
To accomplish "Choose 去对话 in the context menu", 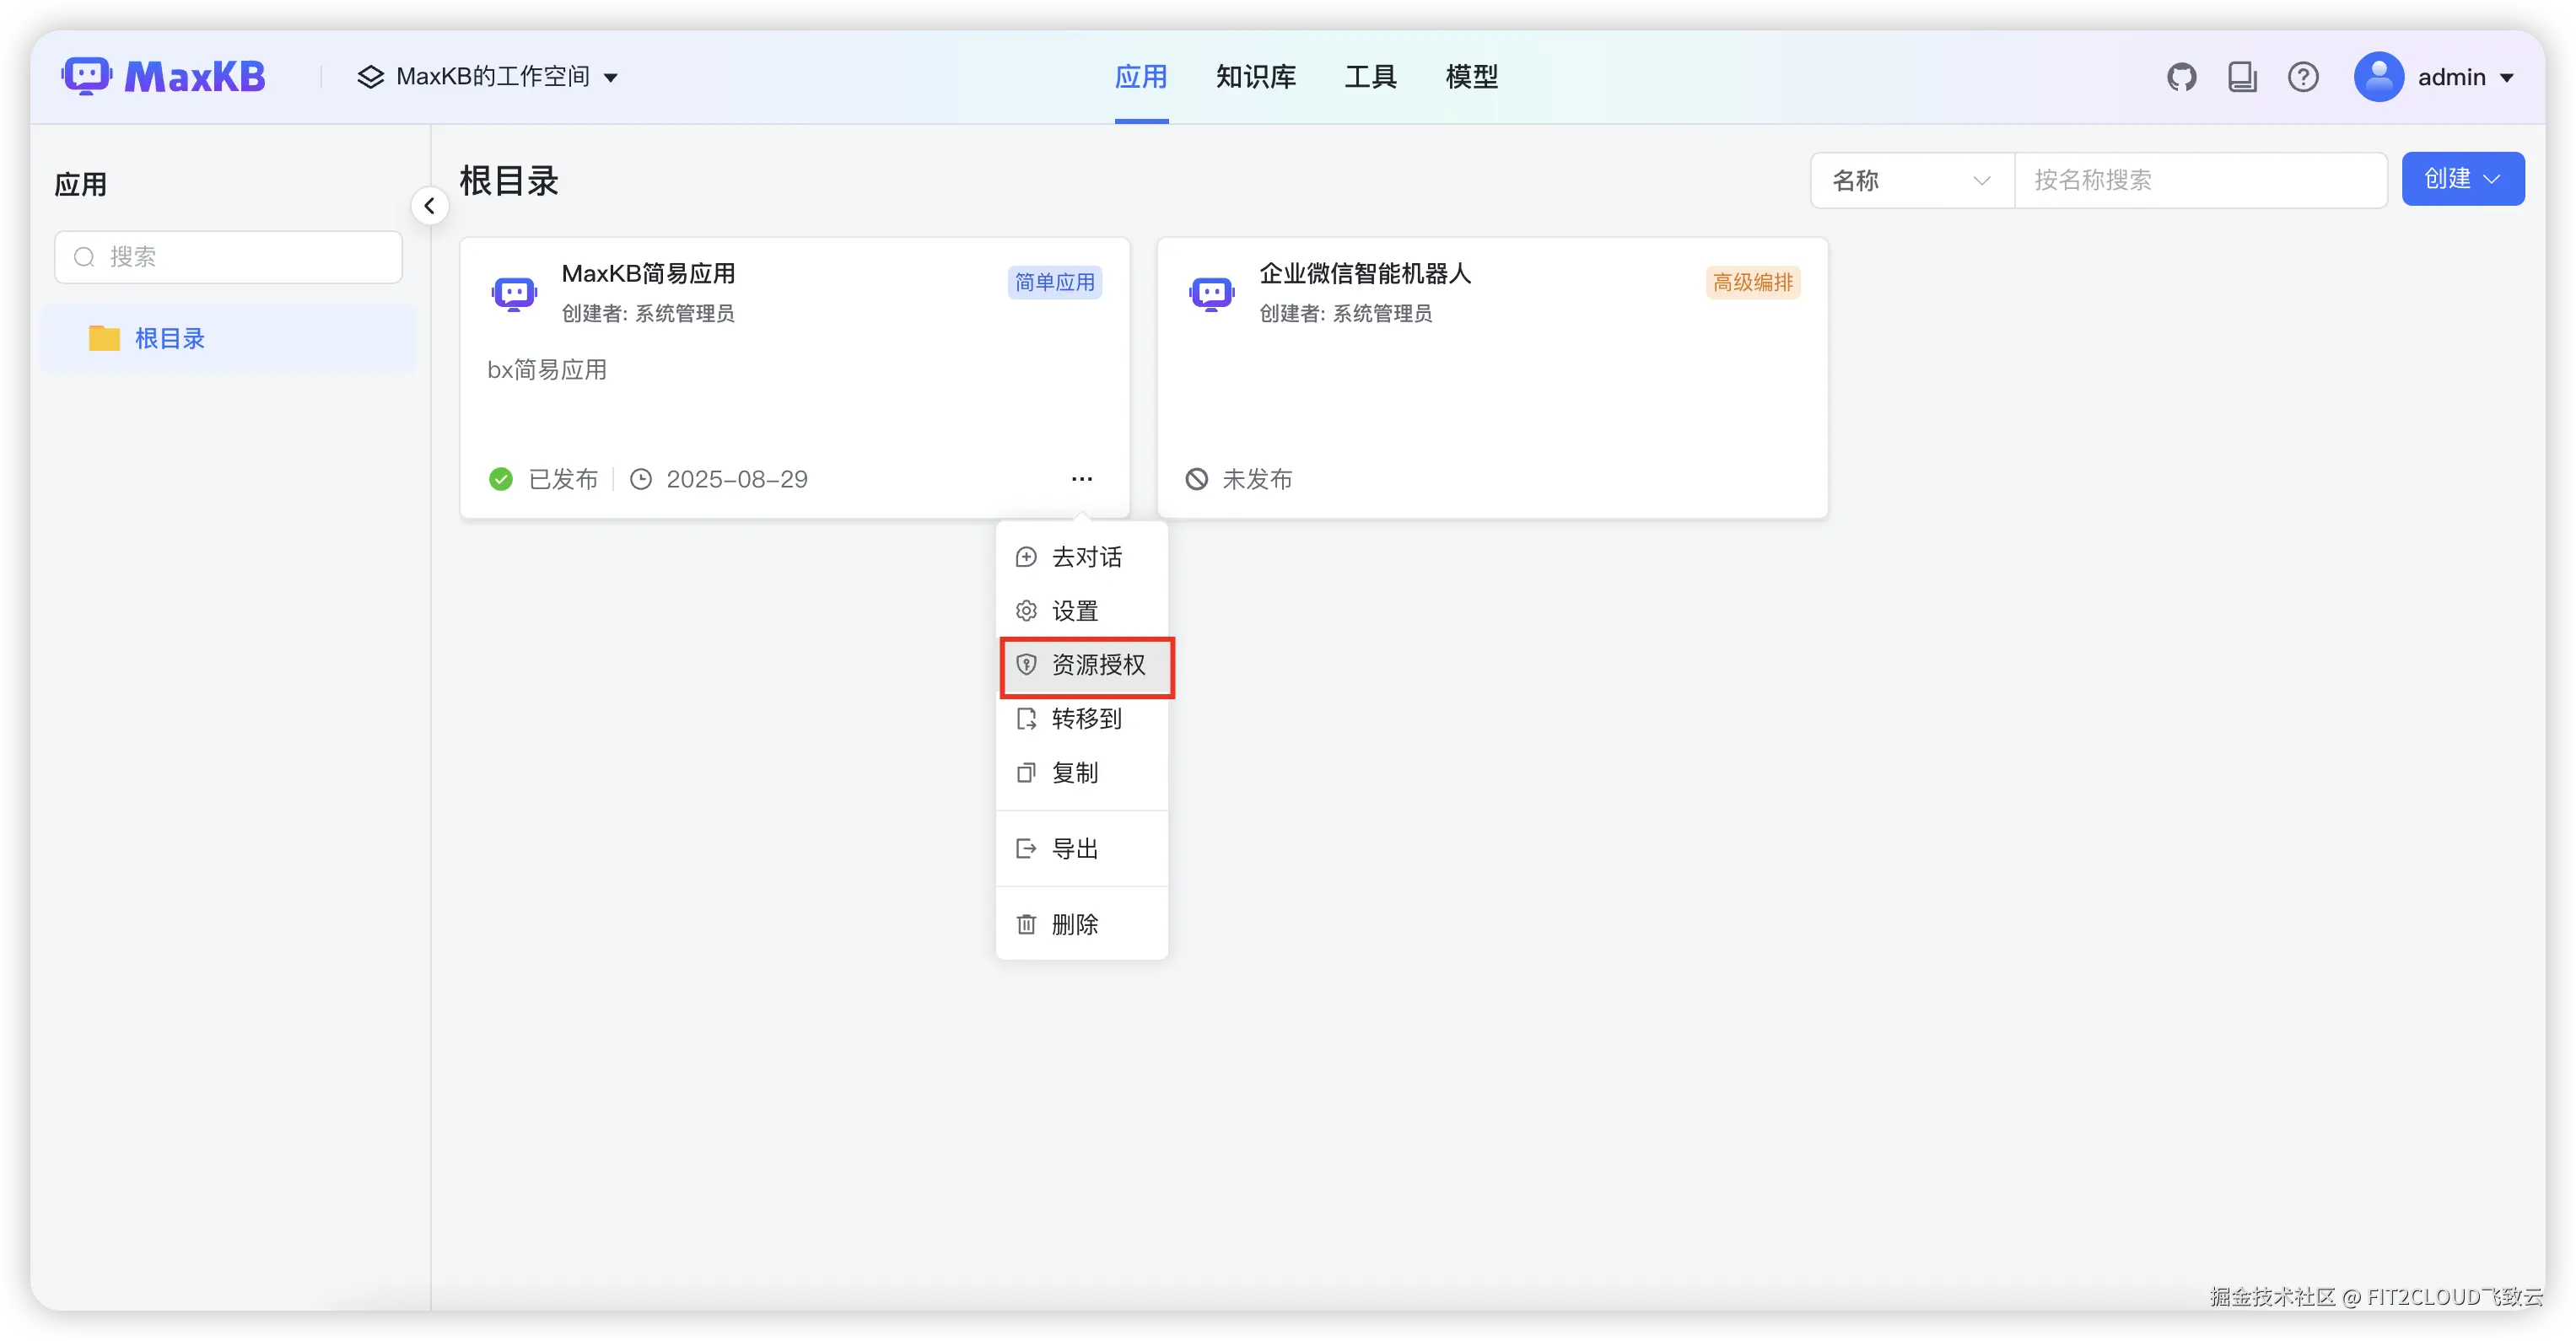I will tap(1086, 557).
